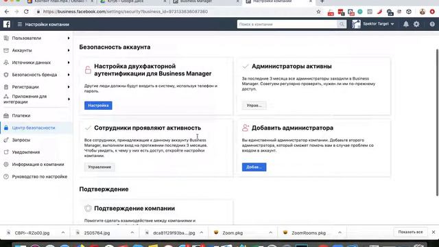The height and width of the screenshot is (247, 439).
Task: Click the browser address bar URL
Action: pos(126,12)
